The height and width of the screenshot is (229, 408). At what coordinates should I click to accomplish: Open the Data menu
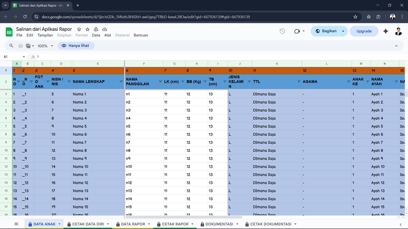pos(96,35)
